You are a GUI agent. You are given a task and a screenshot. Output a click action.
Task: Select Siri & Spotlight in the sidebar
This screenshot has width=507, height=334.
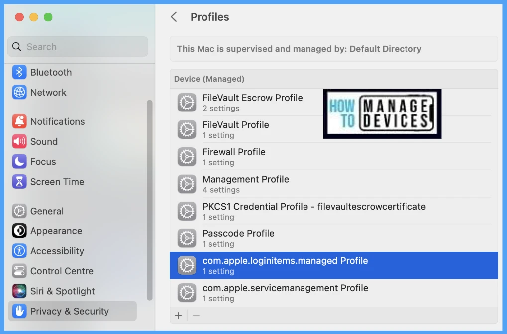tap(62, 291)
